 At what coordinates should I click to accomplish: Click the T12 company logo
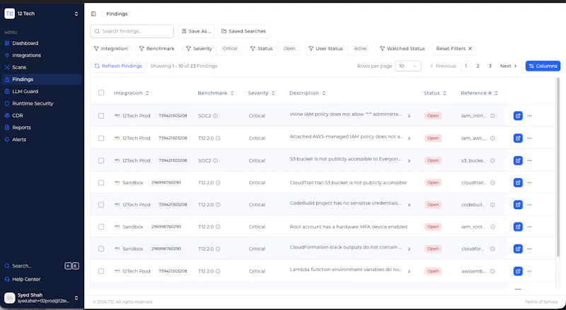tap(9, 13)
